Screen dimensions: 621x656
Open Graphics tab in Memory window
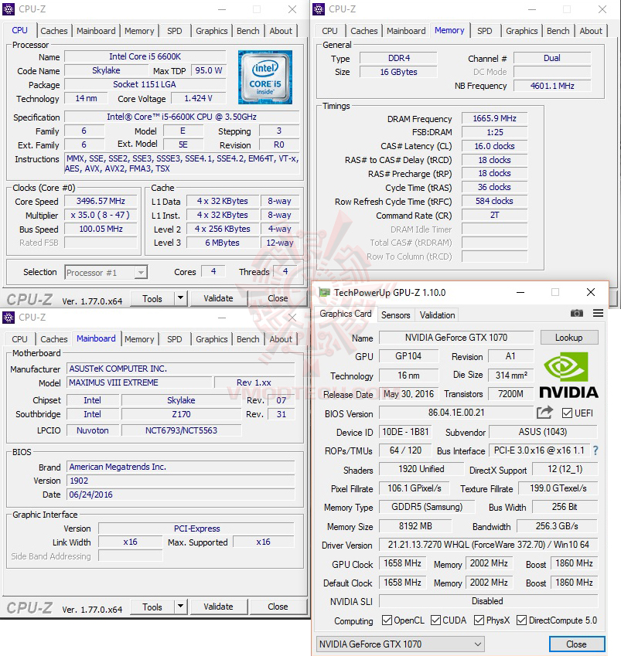(521, 31)
